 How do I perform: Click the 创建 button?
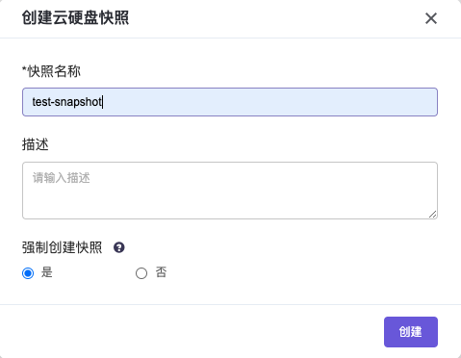click(411, 332)
